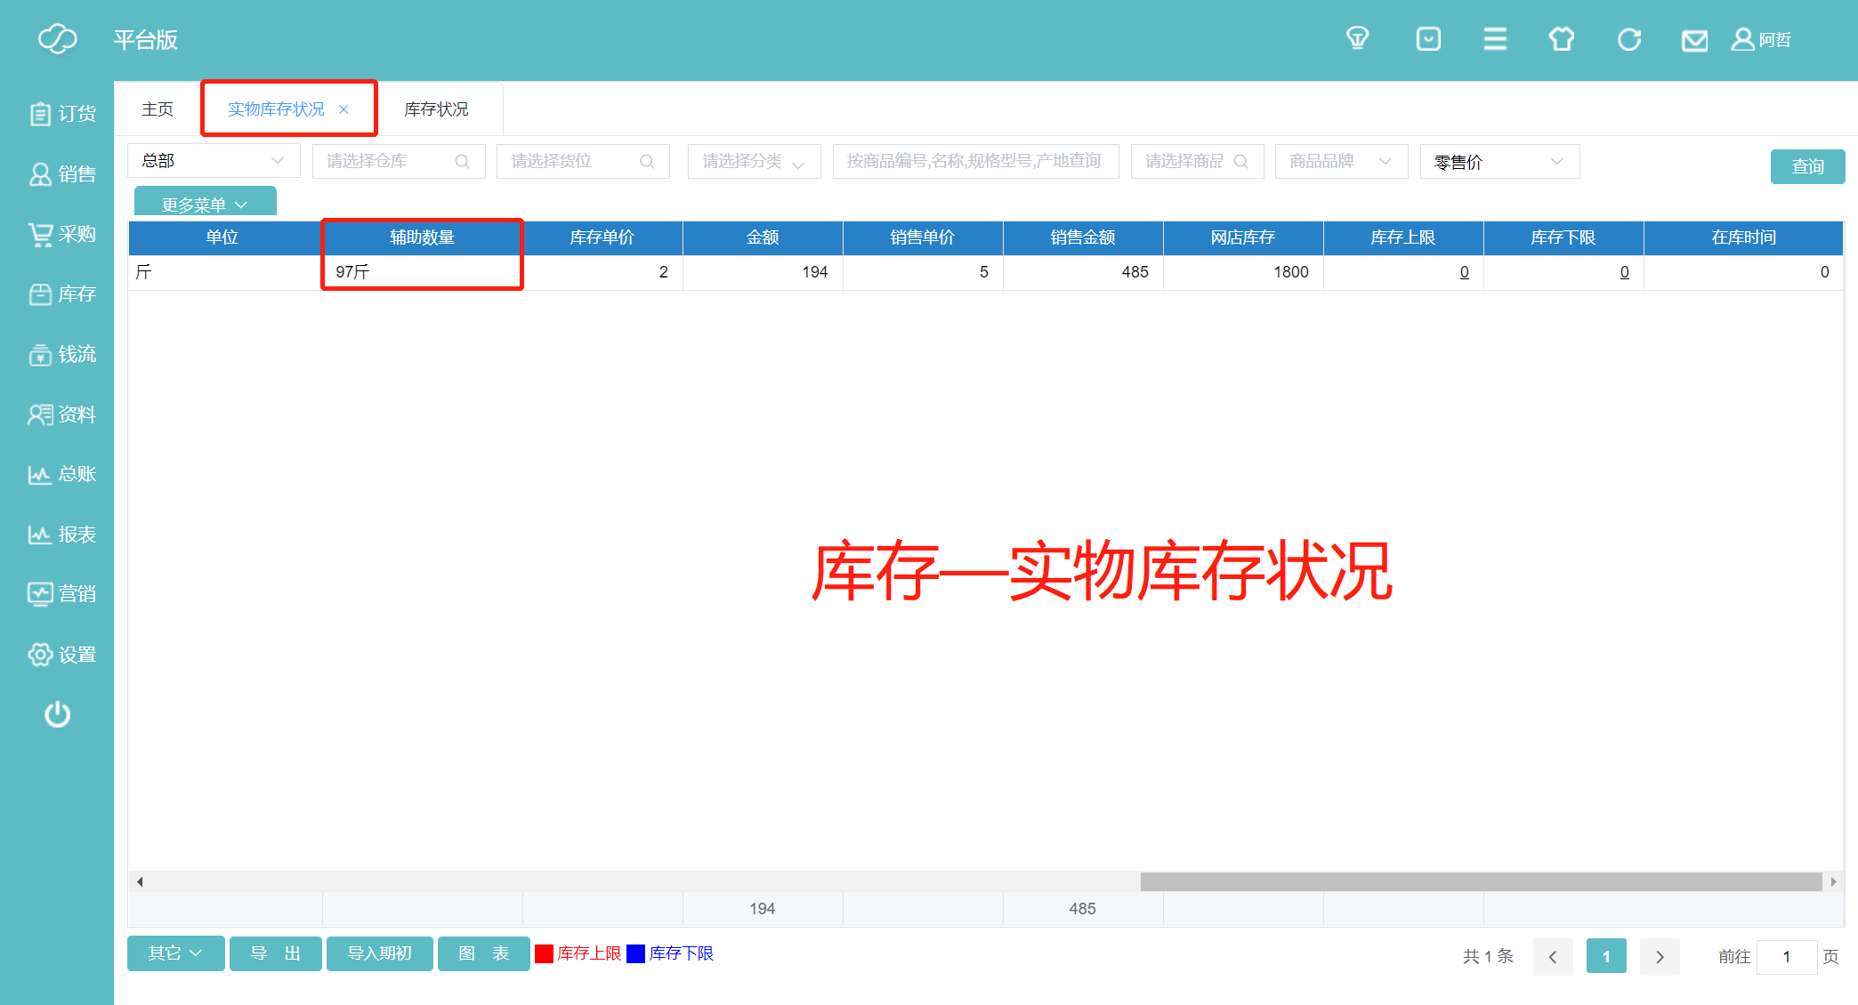Switch to the 库存状况 tab
The width and height of the screenshot is (1858, 1005).
436,109
